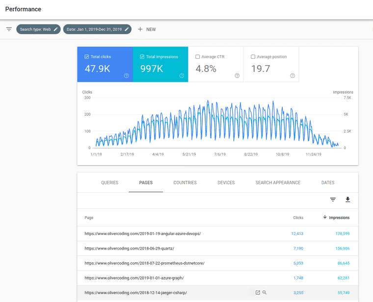Switch to the Countries tab
The width and height of the screenshot is (373, 302).
[x=185, y=183]
